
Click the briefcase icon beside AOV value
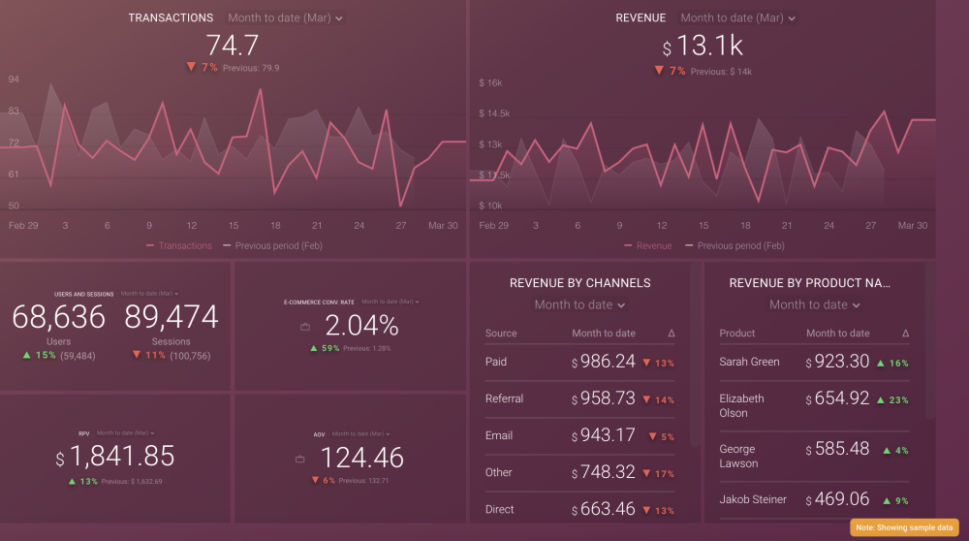tap(299, 458)
